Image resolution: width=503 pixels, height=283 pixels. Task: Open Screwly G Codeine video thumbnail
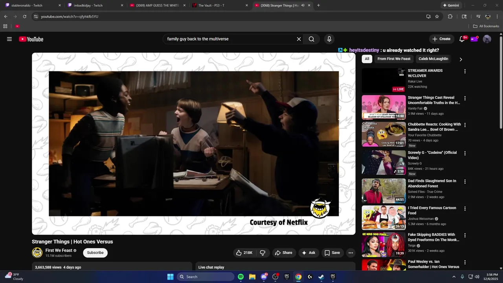coord(384,162)
